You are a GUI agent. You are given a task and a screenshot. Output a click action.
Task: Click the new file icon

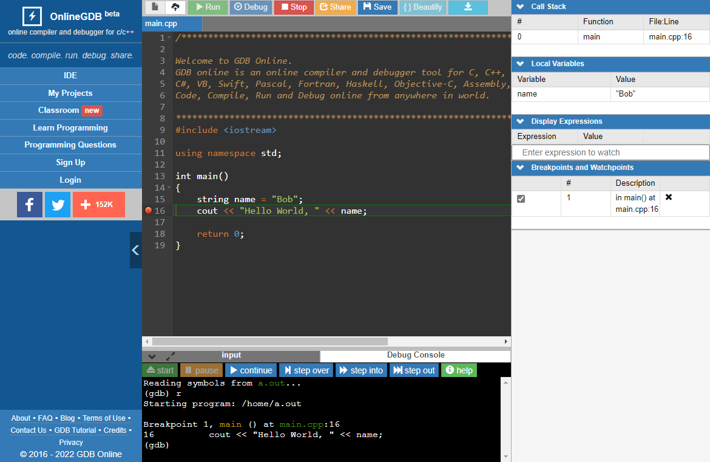[155, 7]
